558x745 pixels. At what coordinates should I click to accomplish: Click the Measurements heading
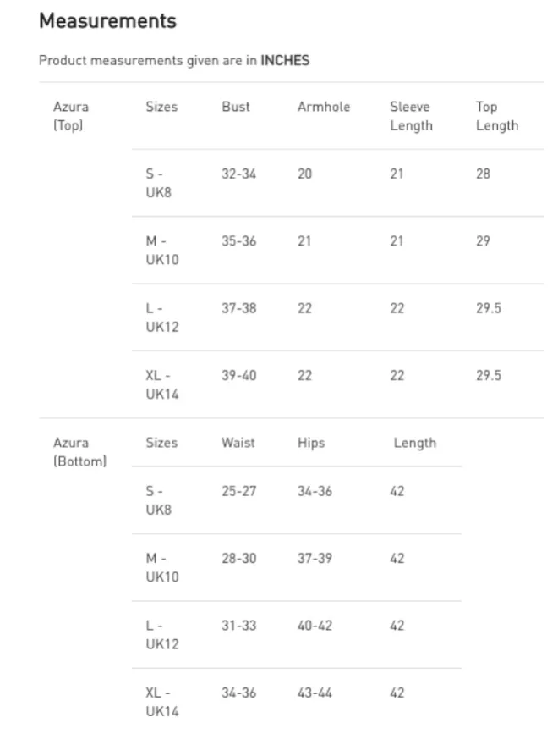(x=107, y=21)
